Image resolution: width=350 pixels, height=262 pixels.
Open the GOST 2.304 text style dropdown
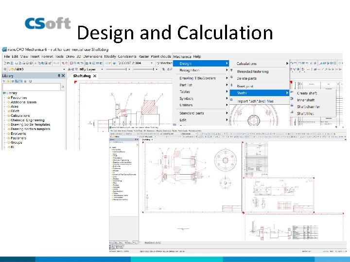coord(152,63)
